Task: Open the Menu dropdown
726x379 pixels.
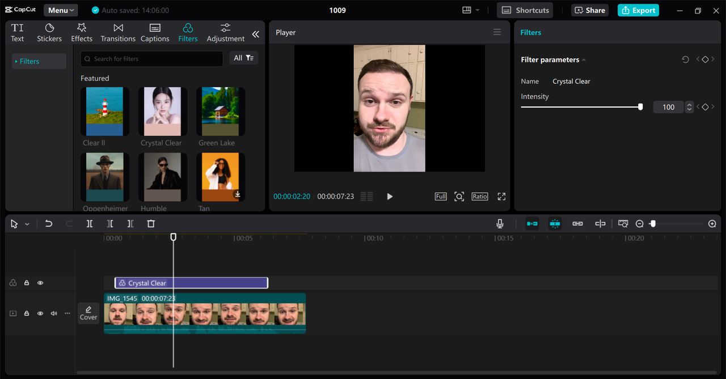Action: click(61, 10)
